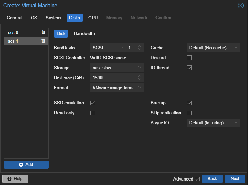Image resolution: width=248 pixels, height=185 pixels.
Task: Go to the CPU tab
Action: pyautogui.click(x=93, y=18)
